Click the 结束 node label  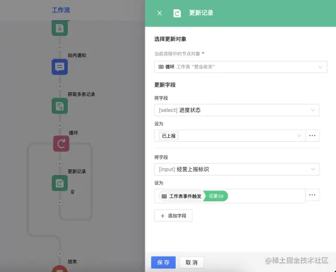(x=72, y=262)
